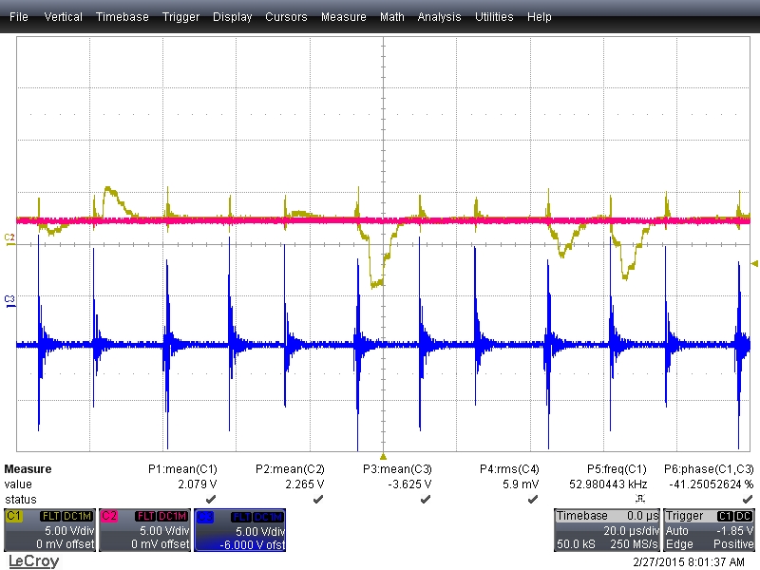Click the 2.079 V measurement value
760x570 pixels.
tap(198, 484)
